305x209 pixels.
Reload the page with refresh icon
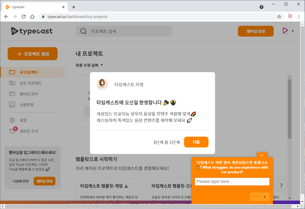click(x=24, y=17)
